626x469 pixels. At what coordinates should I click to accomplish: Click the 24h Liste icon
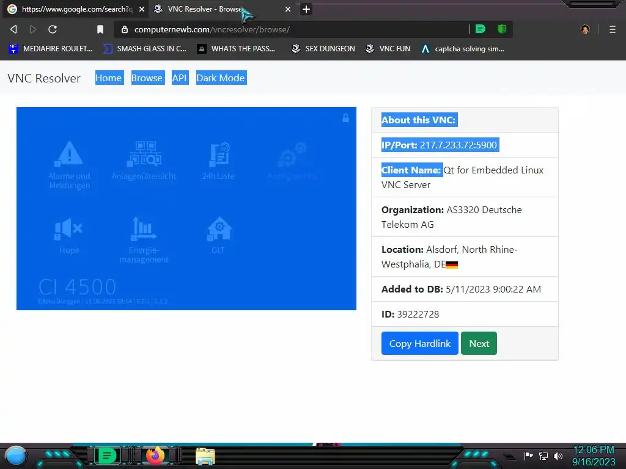tap(219, 154)
